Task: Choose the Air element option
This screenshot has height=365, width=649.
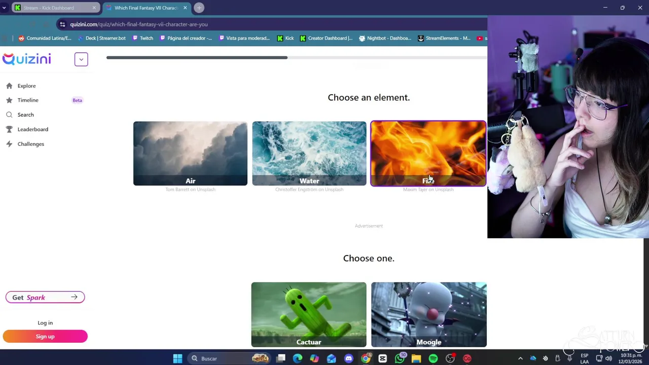Action: click(190, 154)
